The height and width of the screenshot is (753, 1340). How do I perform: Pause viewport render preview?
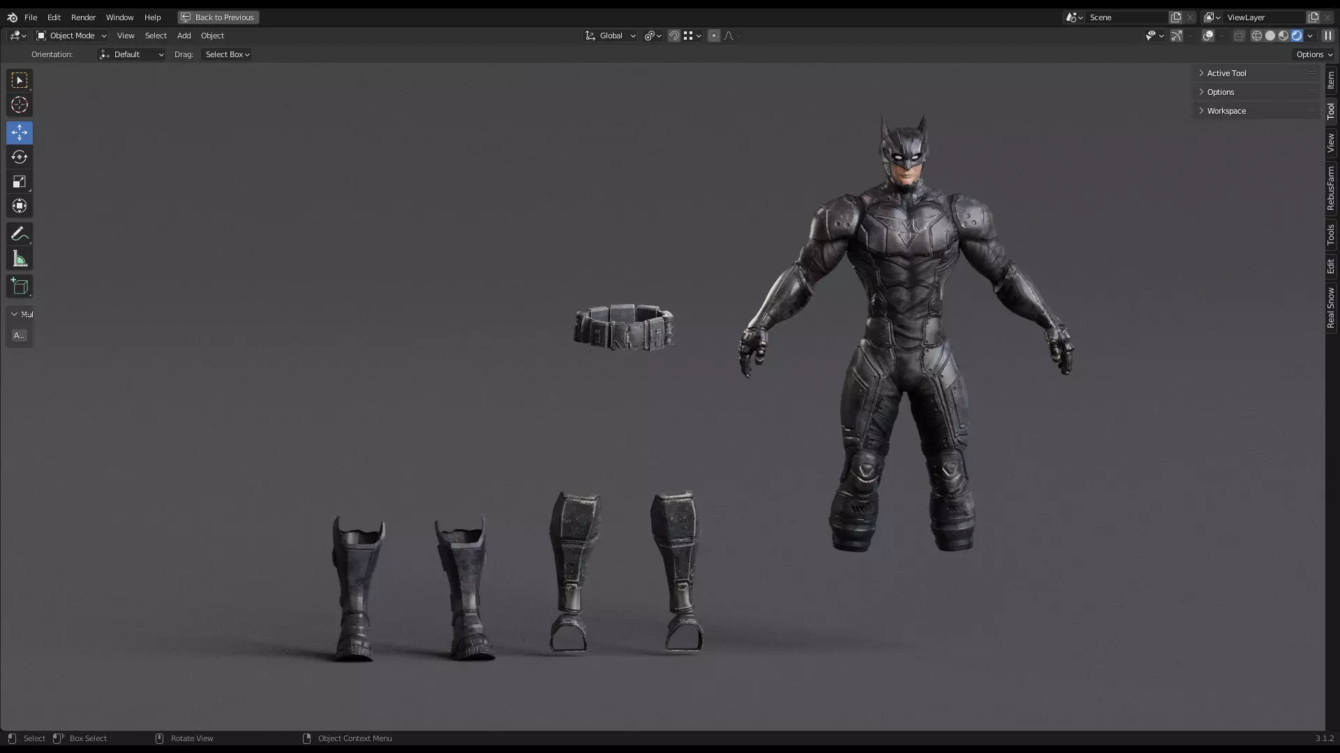(x=1328, y=36)
